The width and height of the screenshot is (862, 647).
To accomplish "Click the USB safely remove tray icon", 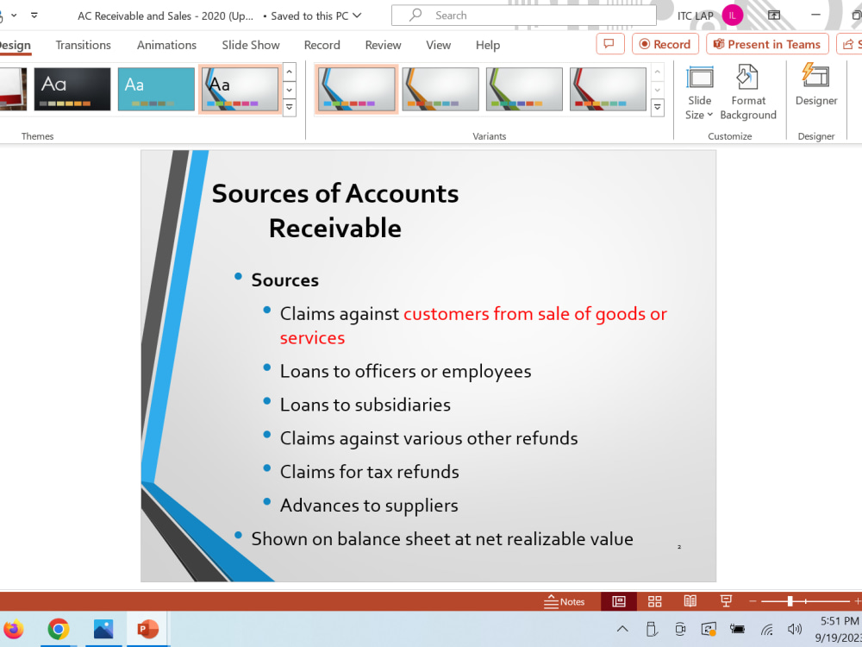I will point(652,629).
